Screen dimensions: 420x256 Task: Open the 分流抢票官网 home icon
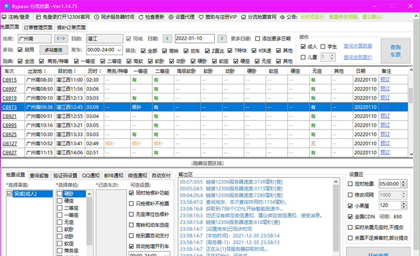pyautogui.click(x=243, y=17)
